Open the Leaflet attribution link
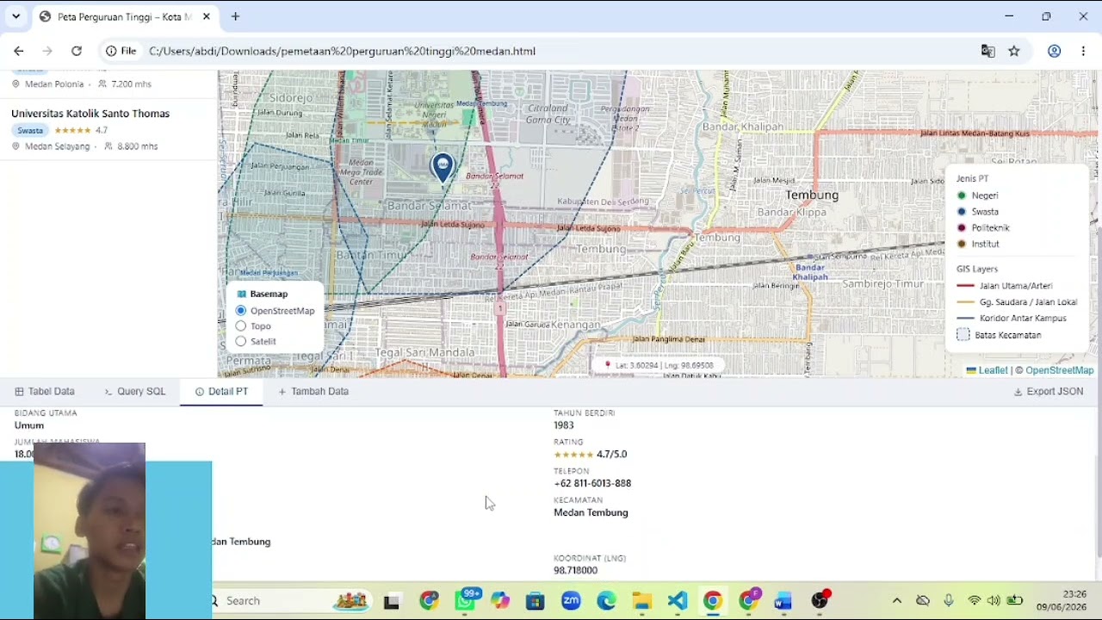 [x=987, y=370]
